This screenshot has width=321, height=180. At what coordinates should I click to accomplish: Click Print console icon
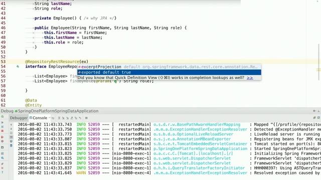[x=11, y=141]
